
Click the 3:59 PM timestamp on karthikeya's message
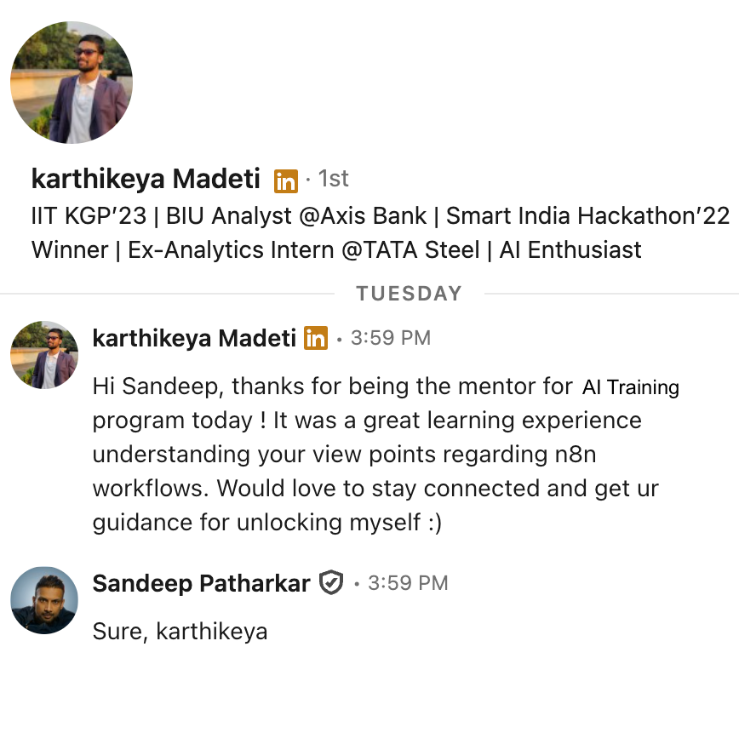[391, 338]
